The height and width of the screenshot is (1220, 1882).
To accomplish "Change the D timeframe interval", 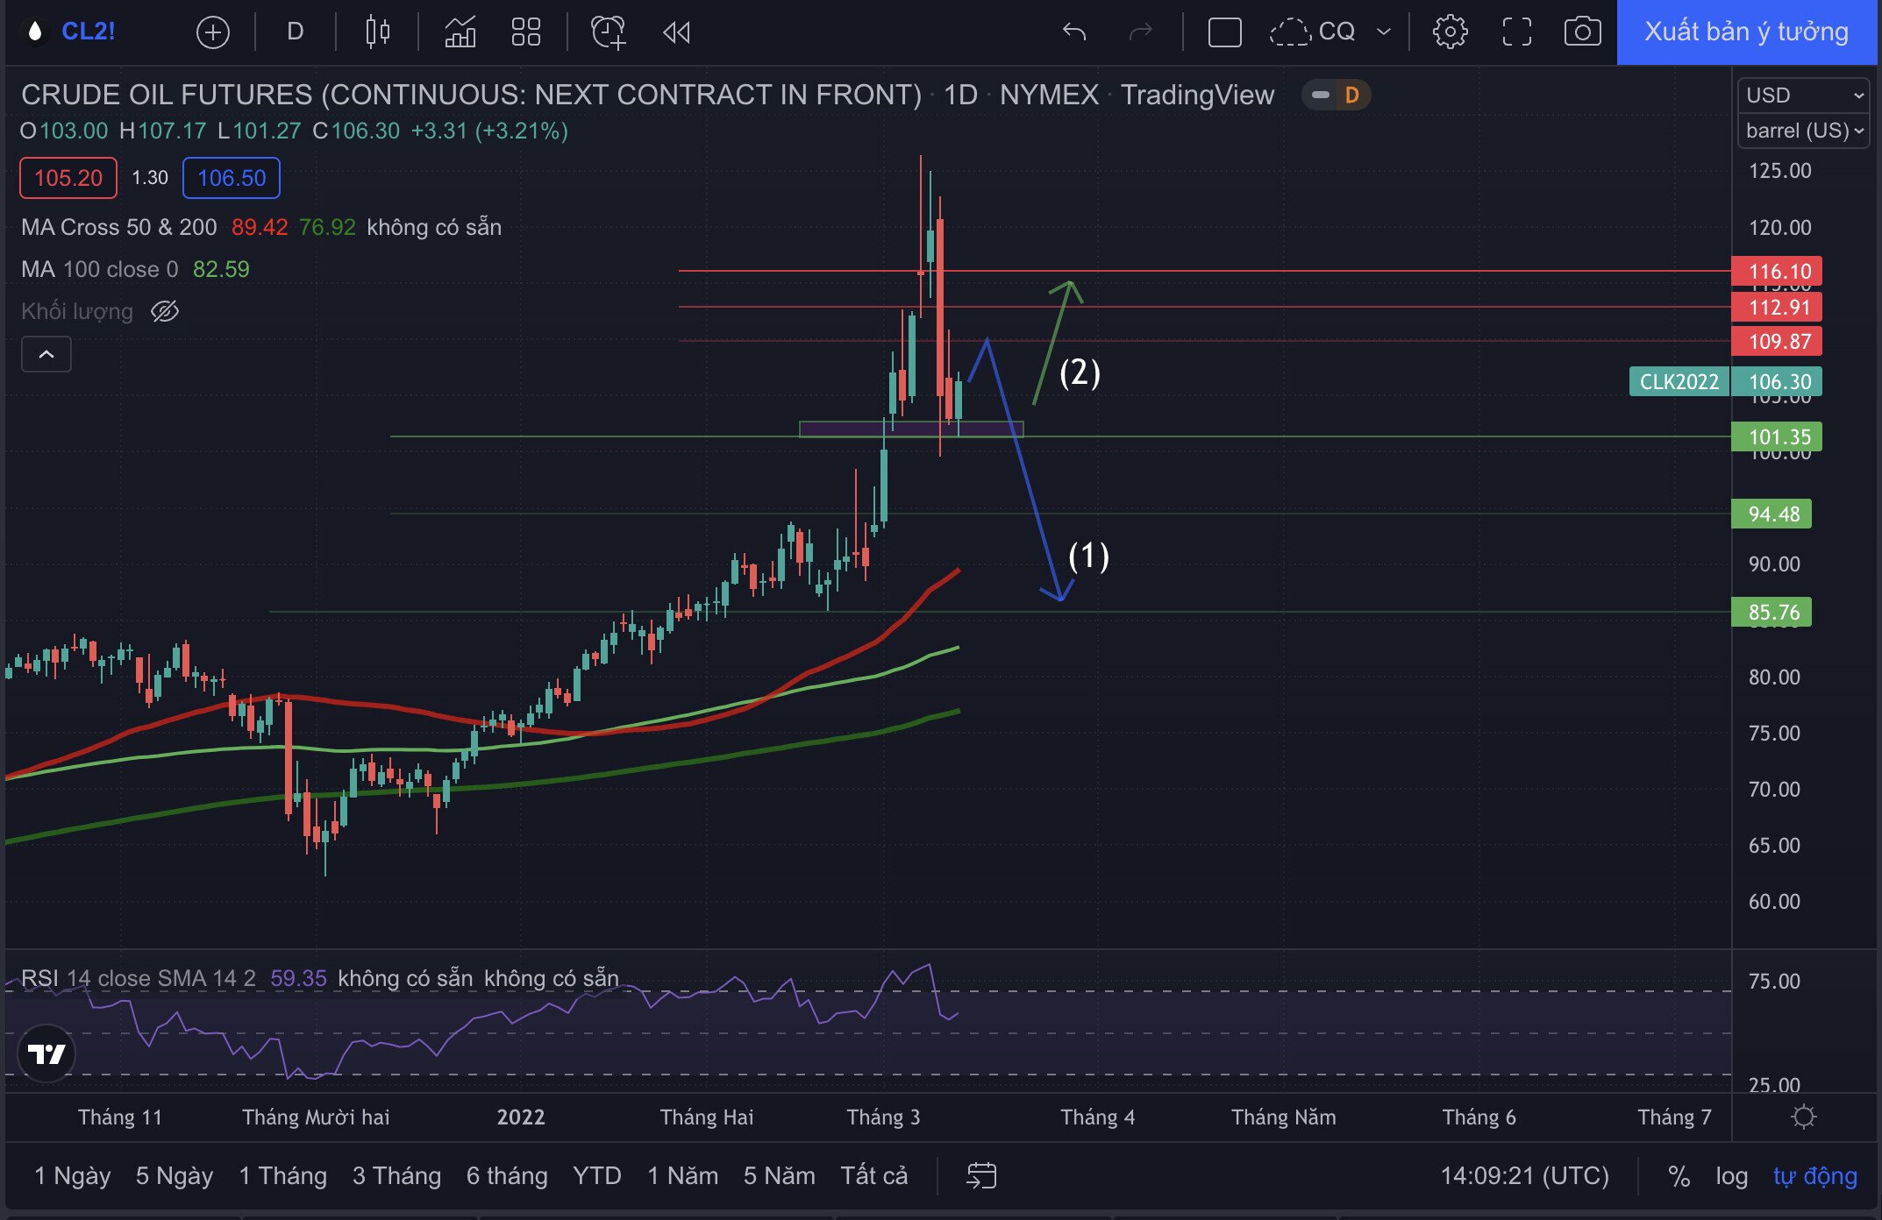I will [x=296, y=32].
